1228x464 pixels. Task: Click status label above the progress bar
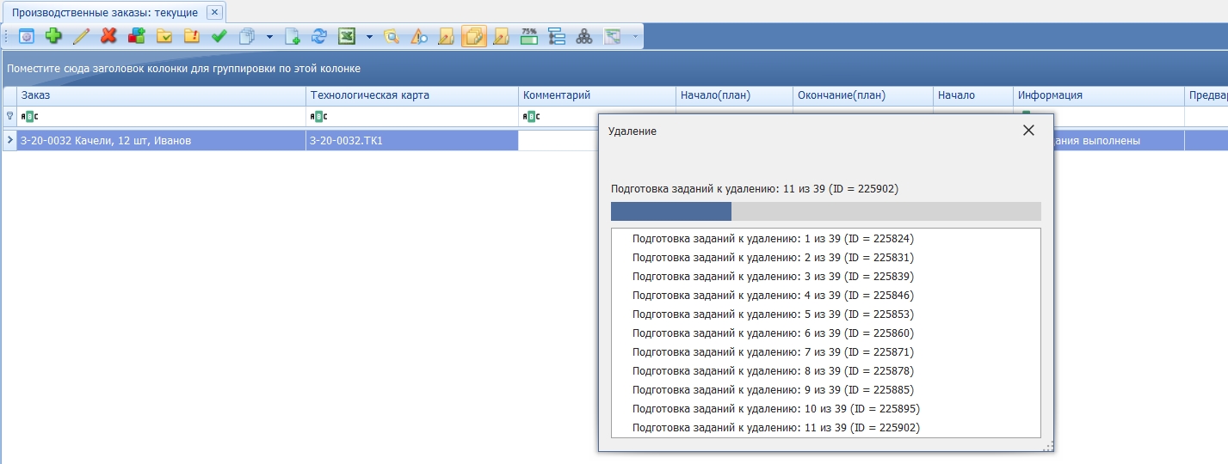click(755, 188)
